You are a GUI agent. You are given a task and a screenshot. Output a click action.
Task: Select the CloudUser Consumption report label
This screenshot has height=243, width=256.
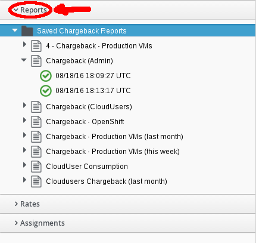[x=87, y=167]
